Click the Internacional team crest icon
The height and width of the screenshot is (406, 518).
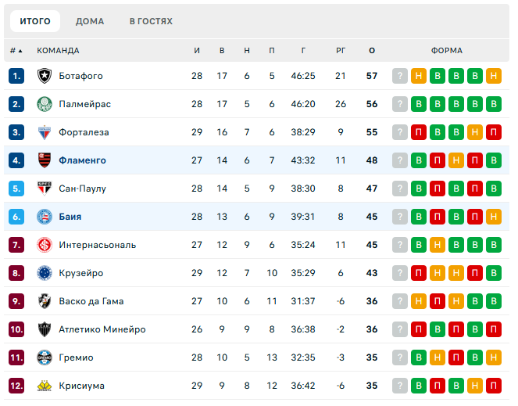click(x=44, y=245)
